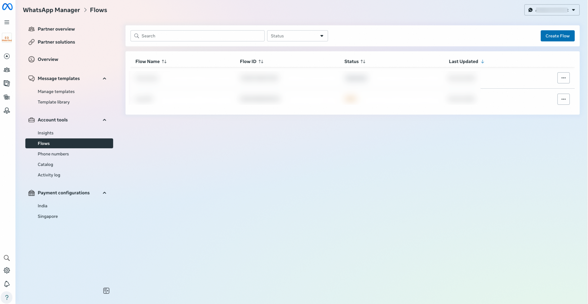
Task: Click the Create Flow button
Action: (558, 36)
